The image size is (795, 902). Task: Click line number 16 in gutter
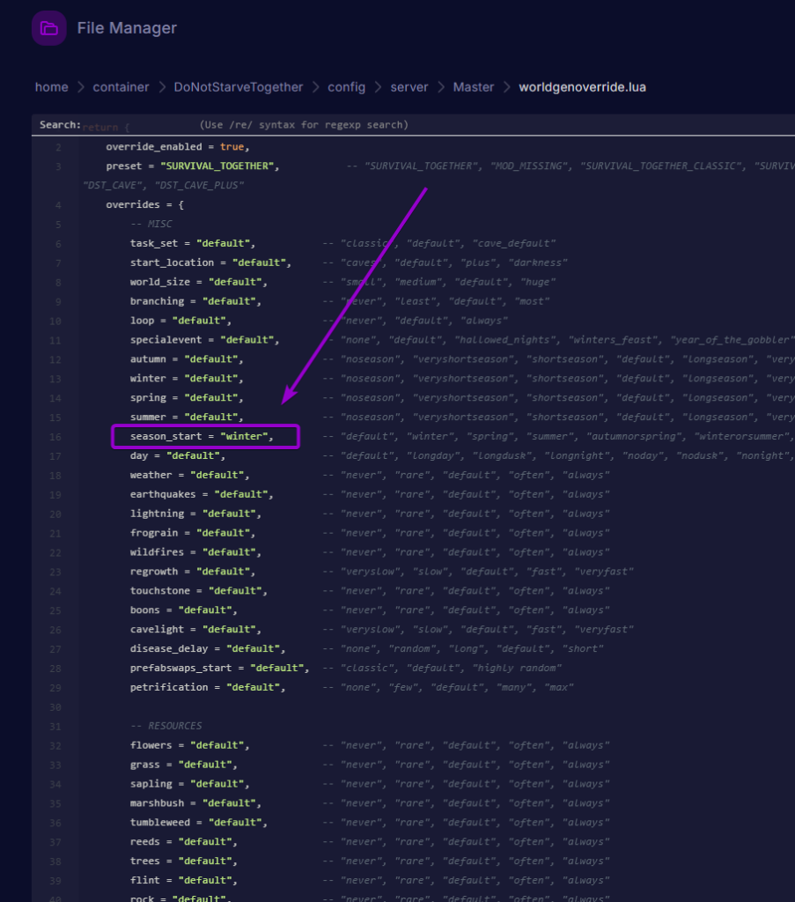(x=55, y=437)
